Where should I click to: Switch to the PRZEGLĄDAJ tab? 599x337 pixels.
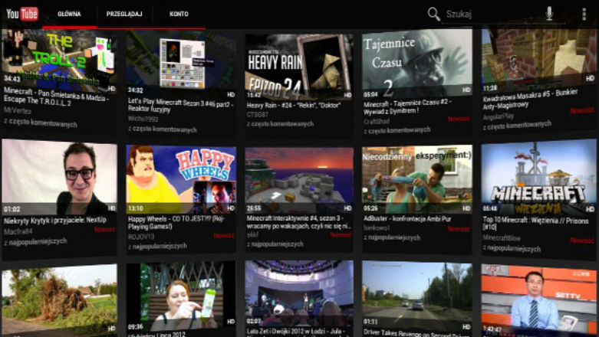[124, 14]
